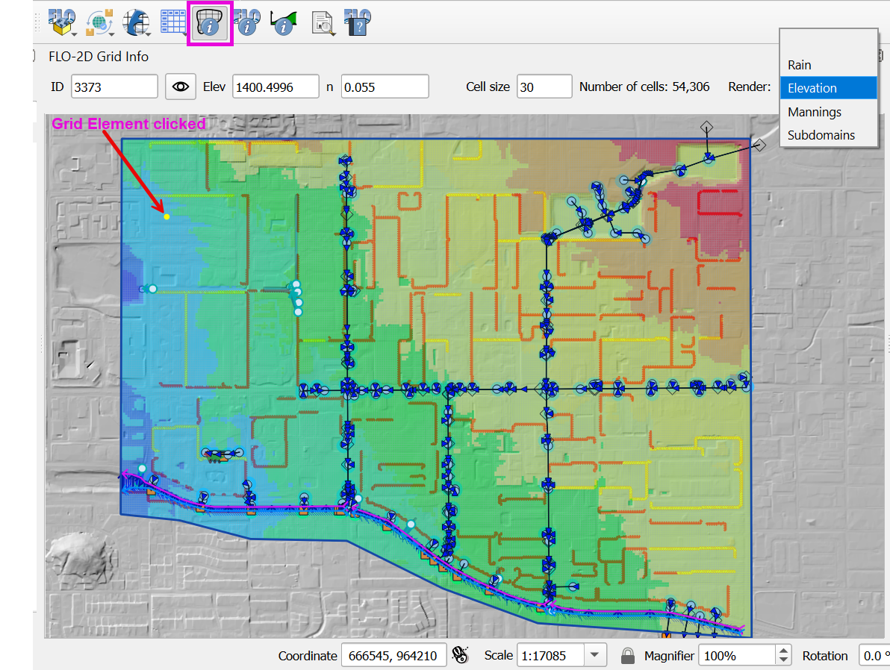Screen dimensions: 890x670
Task: Select the channel profile info tool
Action: (x=284, y=24)
